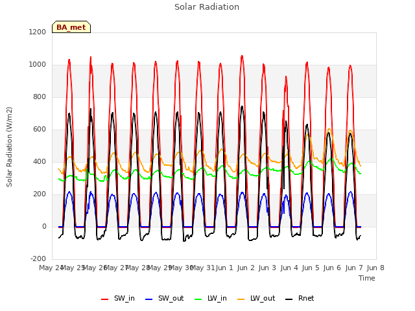
Task: Click the Time x-axis title
Action: pos(367,278)
